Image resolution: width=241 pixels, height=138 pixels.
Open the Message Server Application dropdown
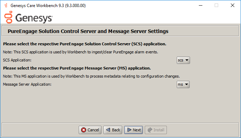(183, 84)
